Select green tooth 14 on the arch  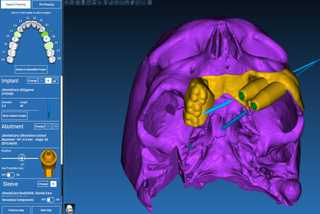18,34
